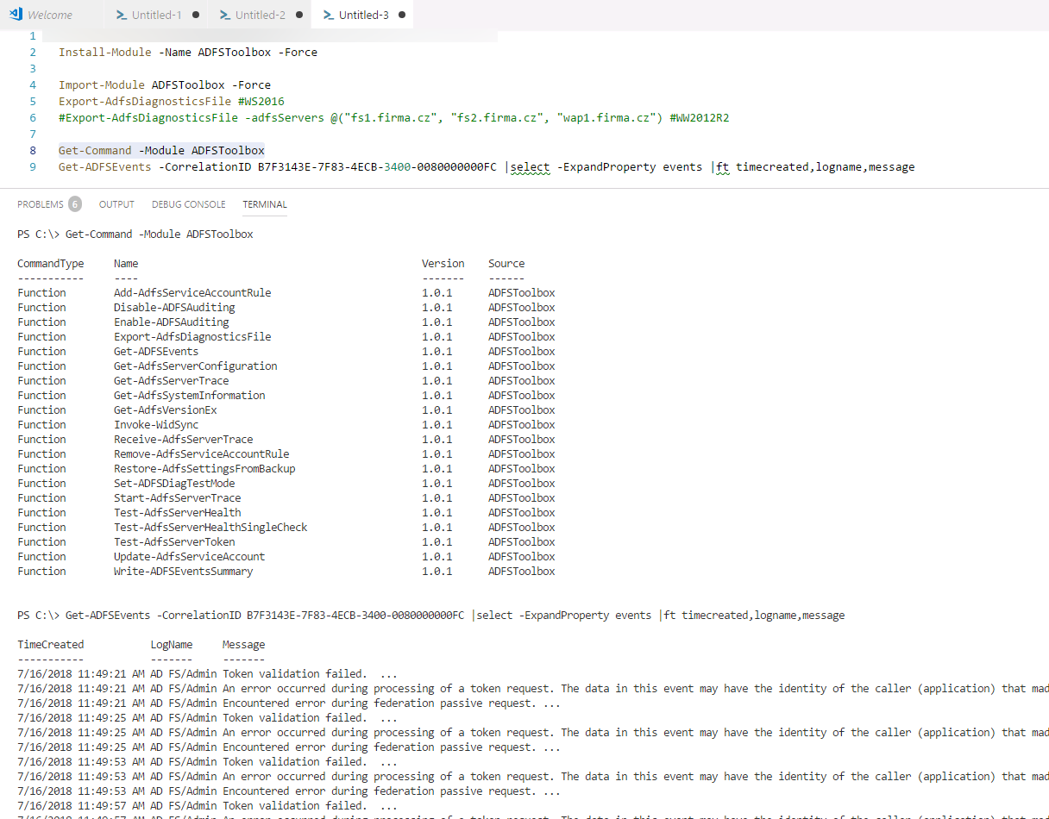
Task: Click Get-AdfsServerTrace in the terminal list
Action: (172, 381)
